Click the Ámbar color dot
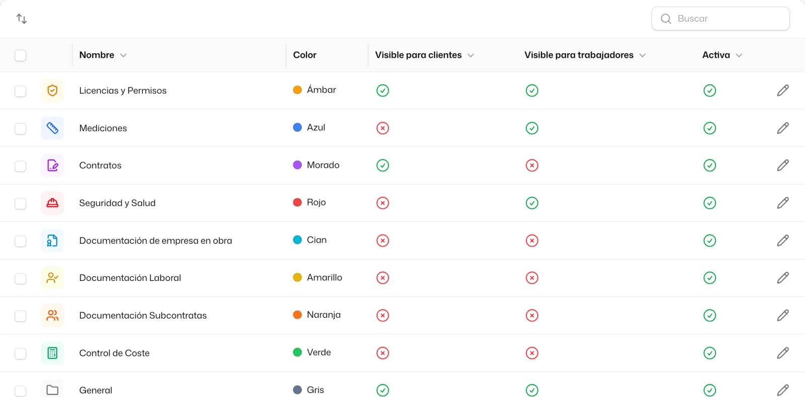Viewport: 805px width, 397px height. [297, 90]
